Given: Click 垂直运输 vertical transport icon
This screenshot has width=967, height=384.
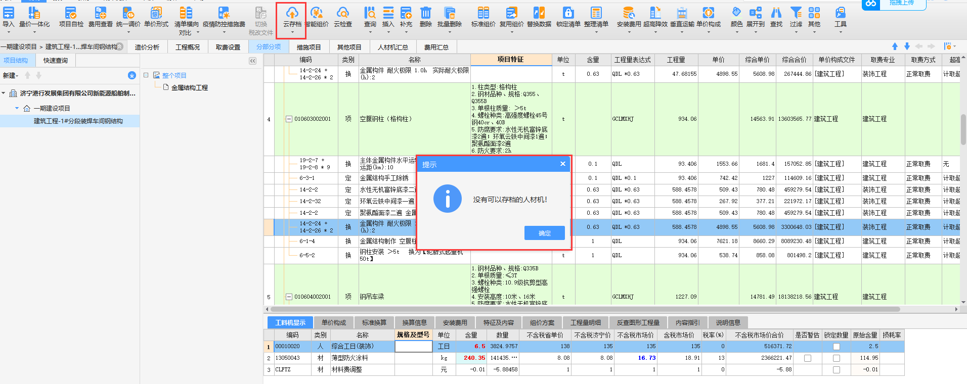Looking at the screenshot, I should pos(682,13).
